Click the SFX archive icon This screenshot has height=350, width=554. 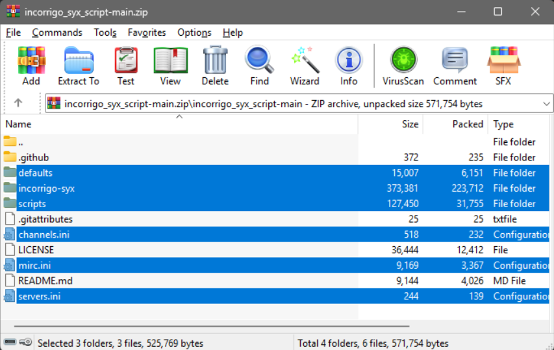(x=503, y=60)
